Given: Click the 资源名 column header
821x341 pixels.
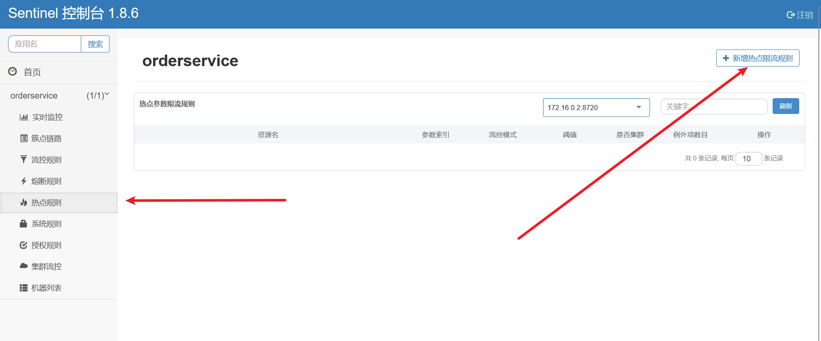Looking at the screenshot, I should click(268, 135).
